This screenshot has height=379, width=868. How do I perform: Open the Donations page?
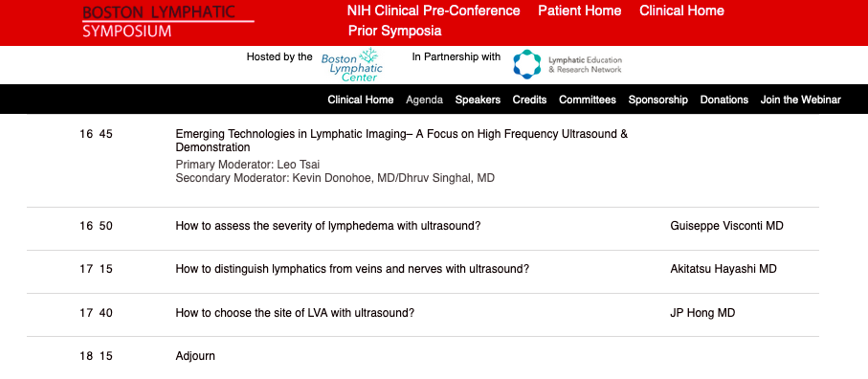724,100
